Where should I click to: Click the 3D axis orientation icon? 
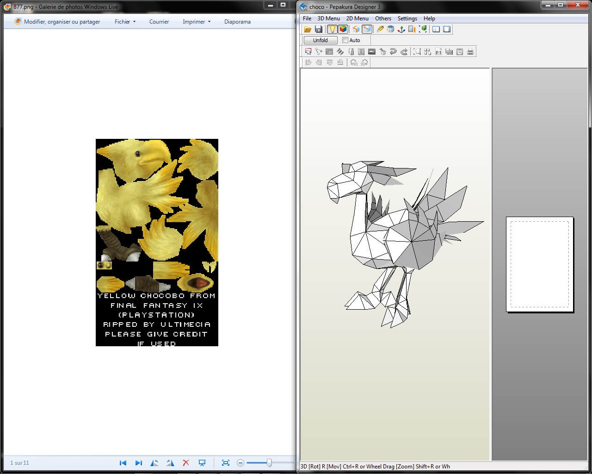coord(401,29)
